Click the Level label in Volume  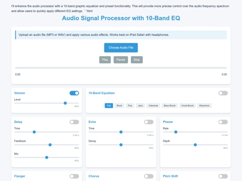(x=17, y=99)
